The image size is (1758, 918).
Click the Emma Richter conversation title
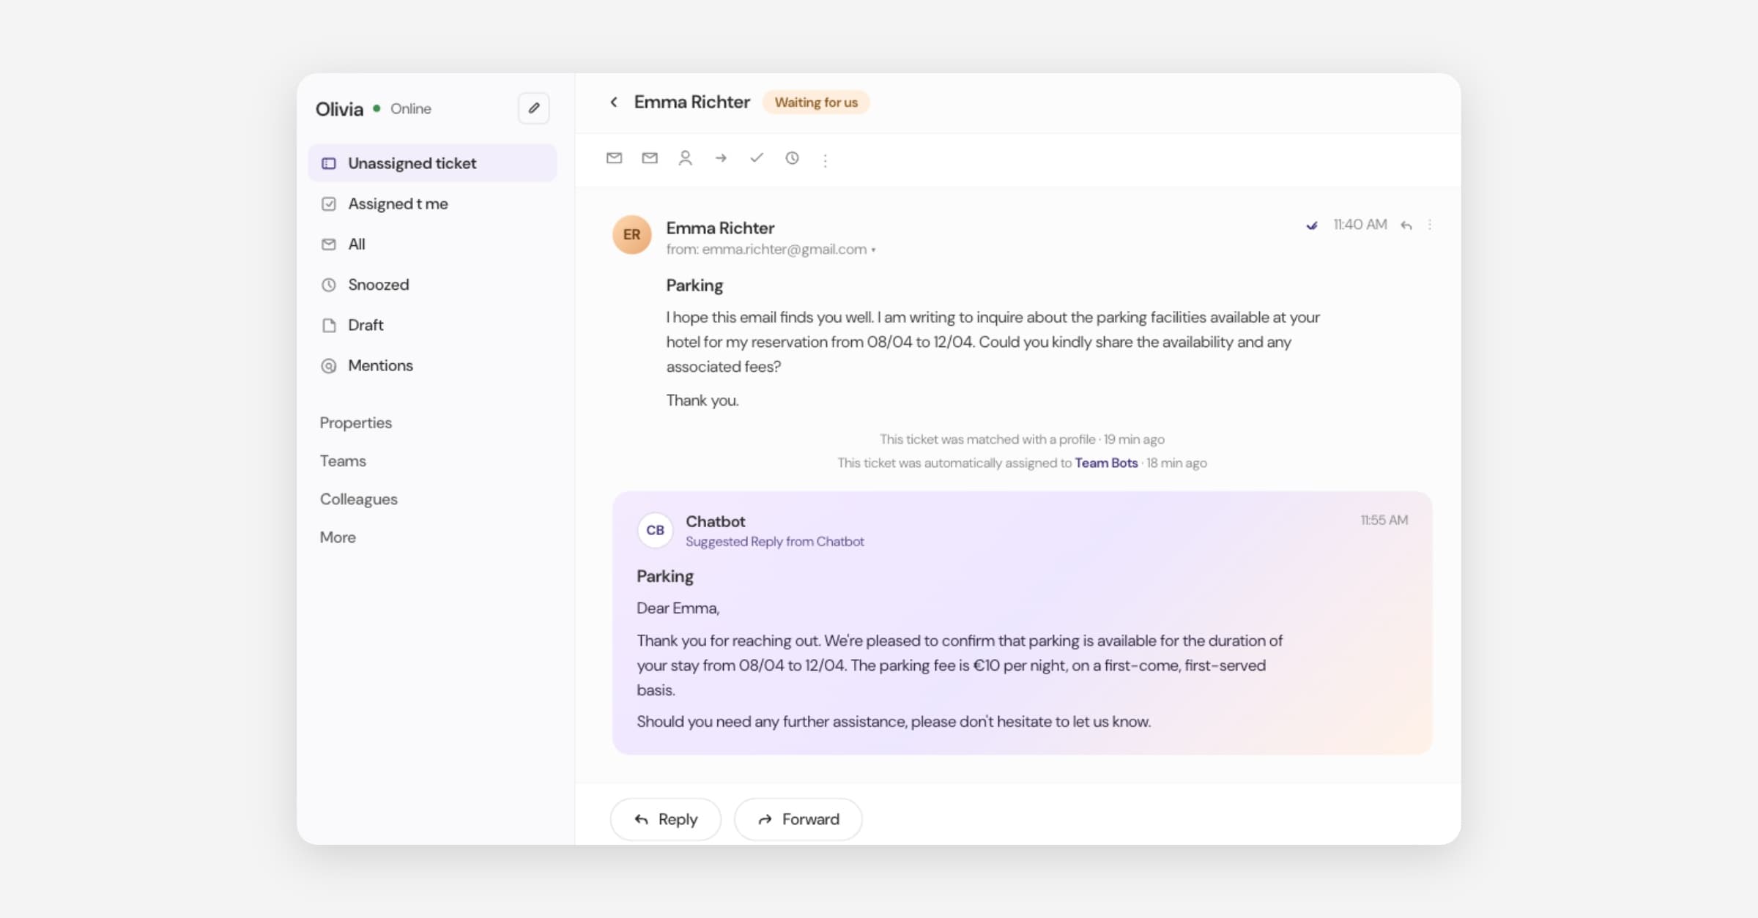click(x=692, y=102)
